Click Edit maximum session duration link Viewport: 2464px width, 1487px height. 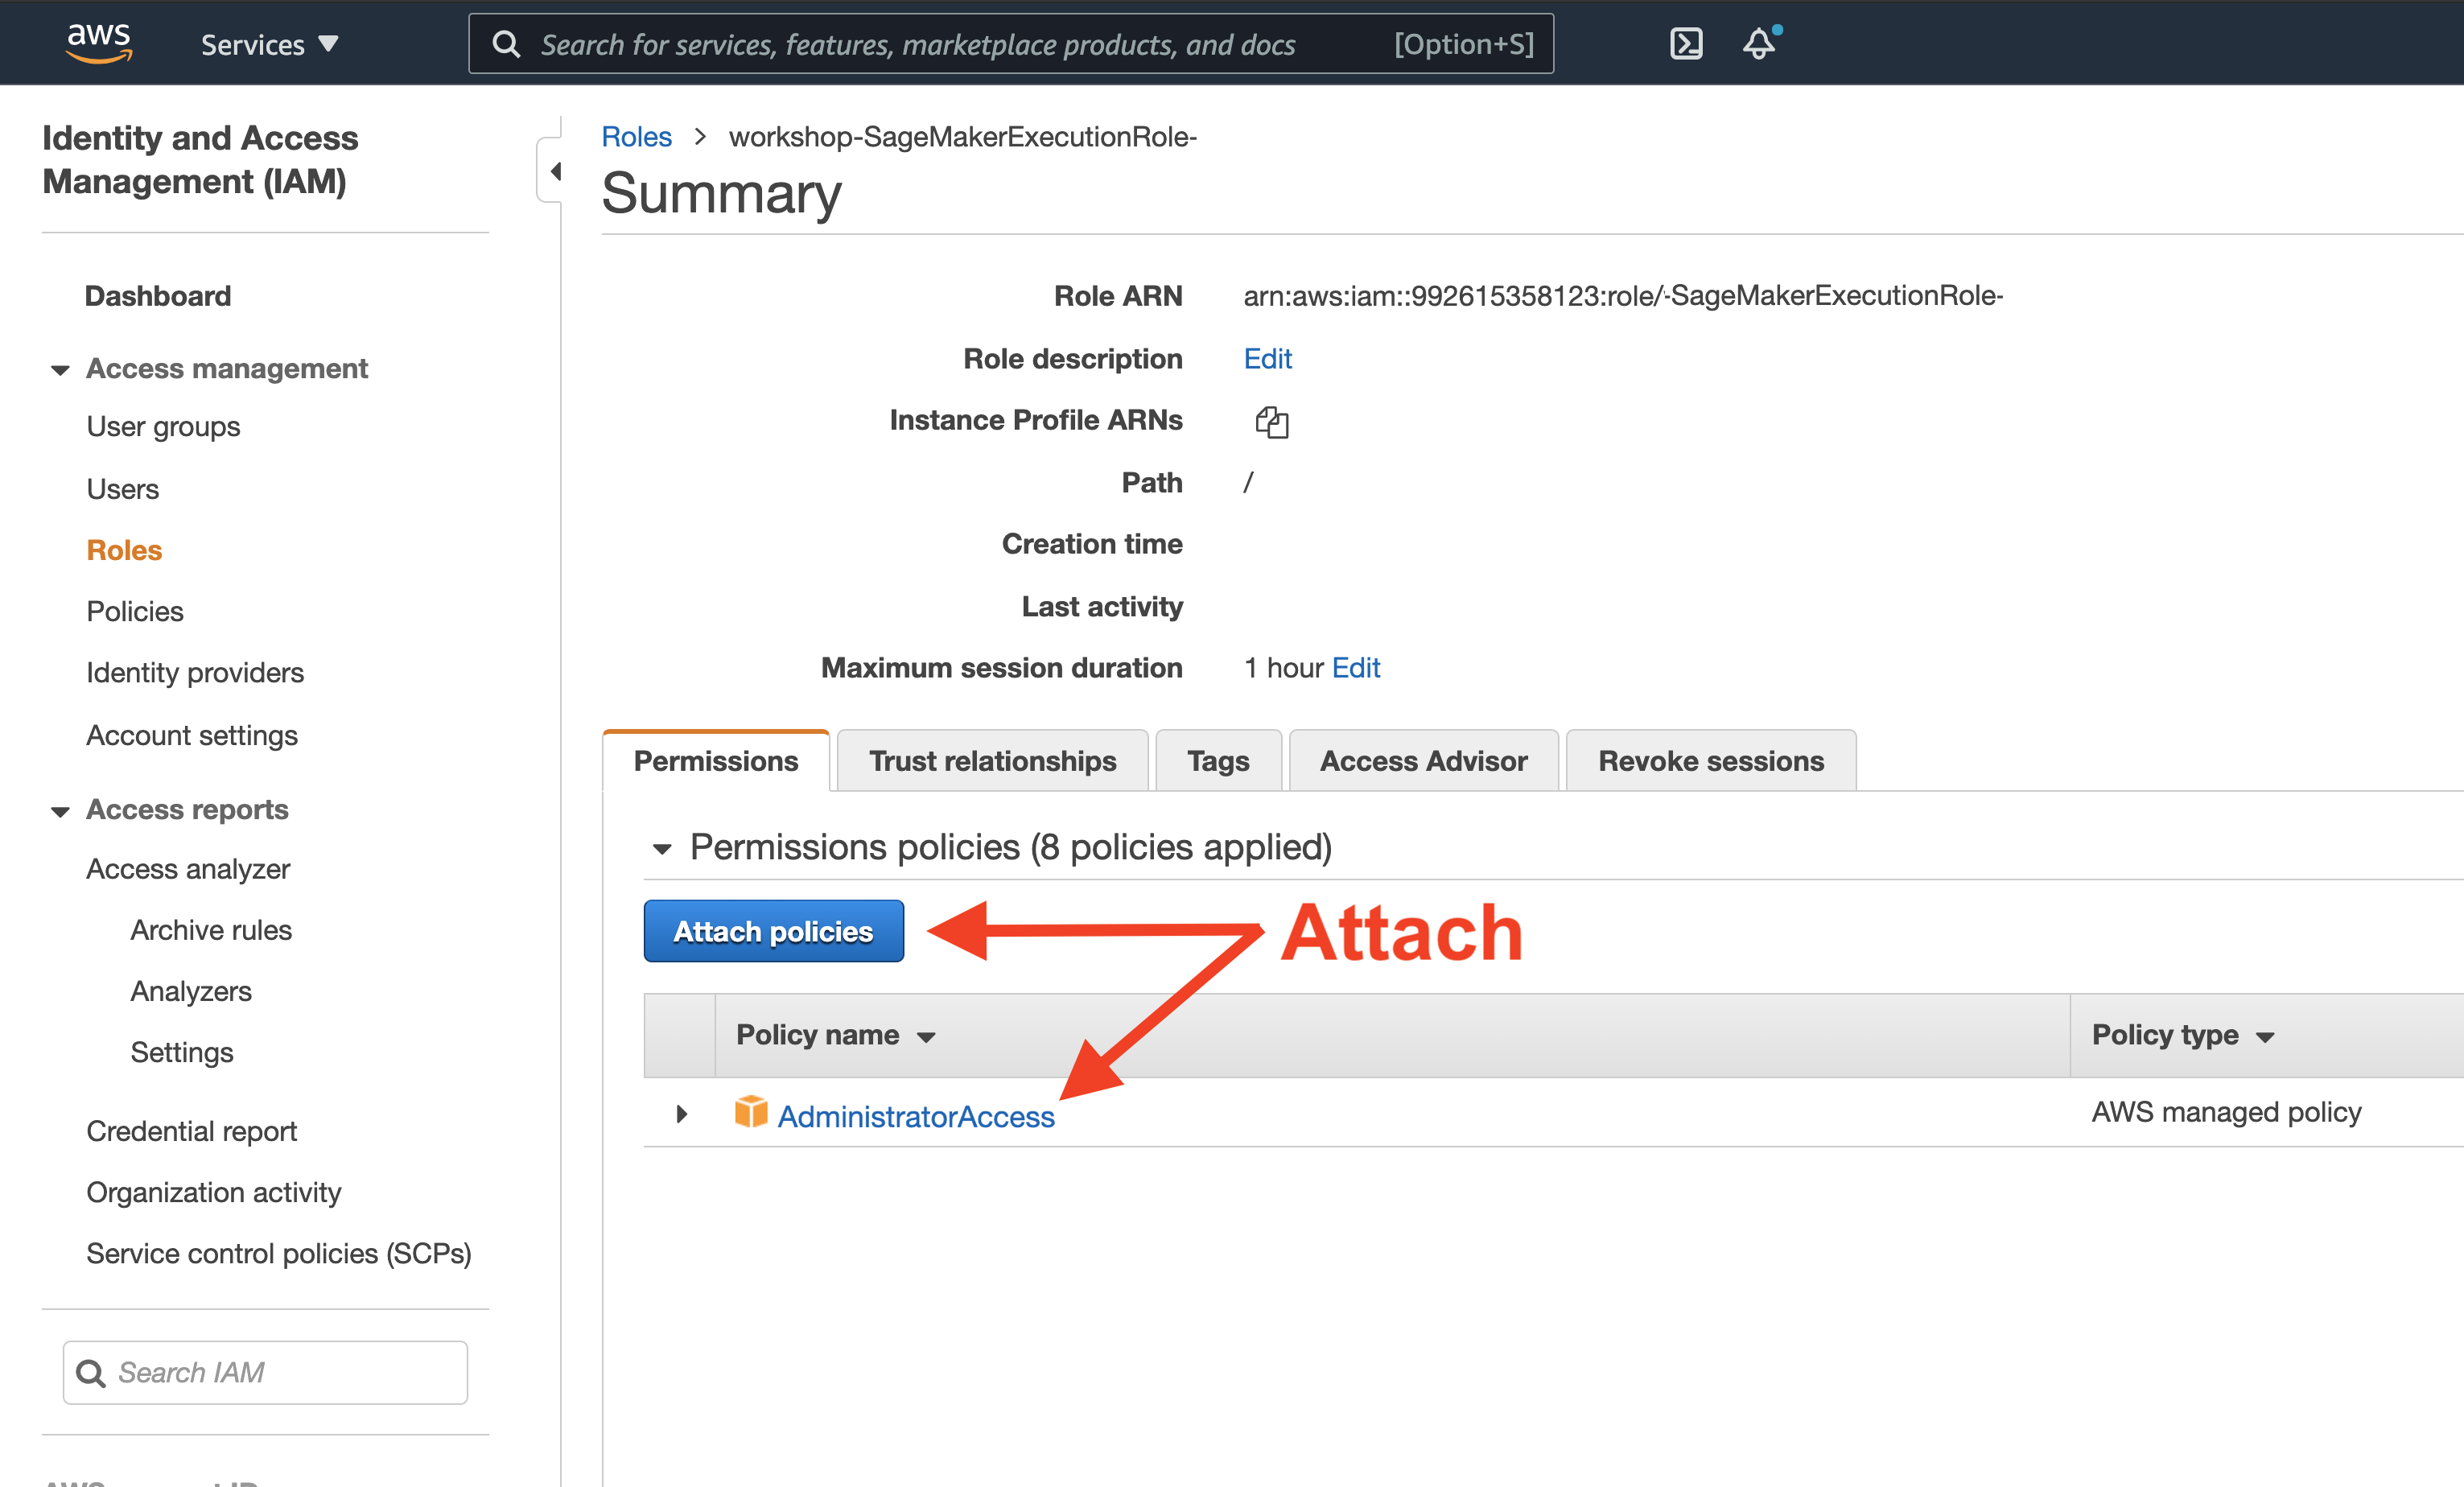click(x=1355, y=669)
